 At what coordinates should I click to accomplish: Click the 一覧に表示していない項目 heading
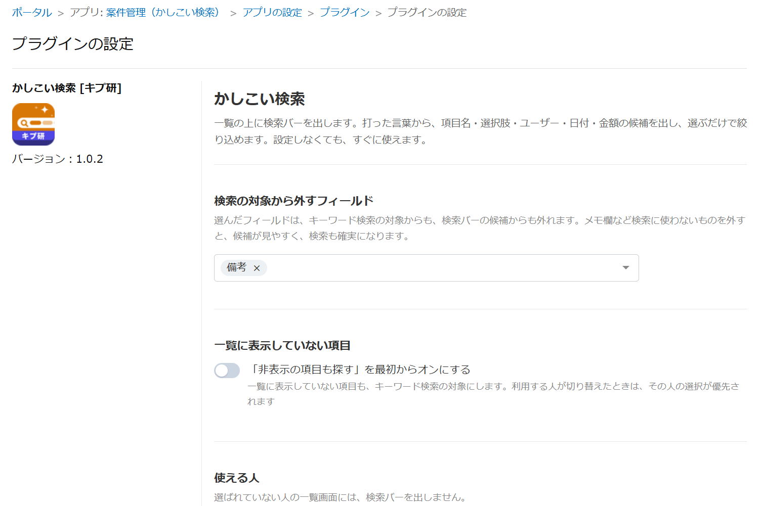(x=282, y=345)
